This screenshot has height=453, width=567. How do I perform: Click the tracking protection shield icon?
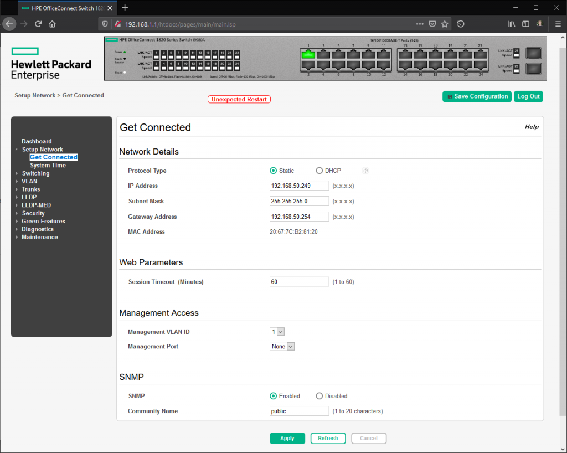coord(105,24)
